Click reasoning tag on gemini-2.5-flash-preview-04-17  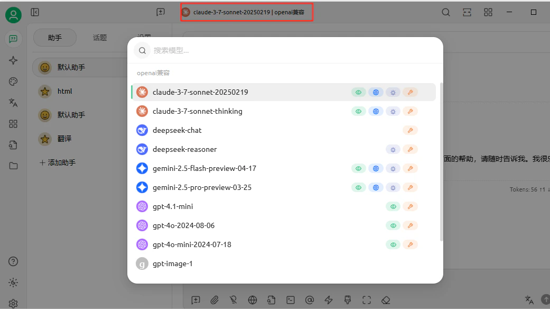click(x=393, y=169)
